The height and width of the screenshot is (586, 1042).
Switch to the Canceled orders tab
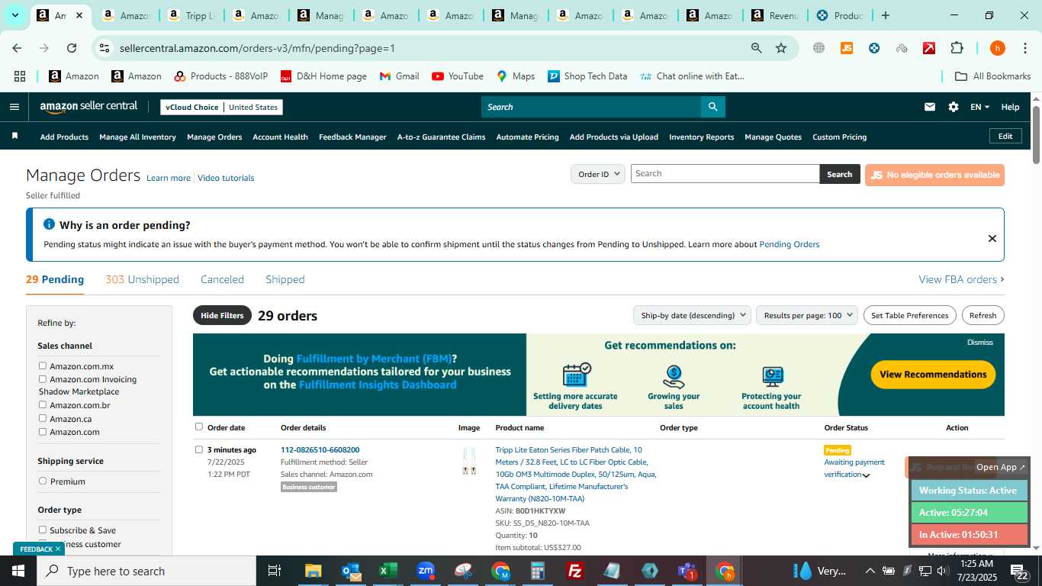222,279
